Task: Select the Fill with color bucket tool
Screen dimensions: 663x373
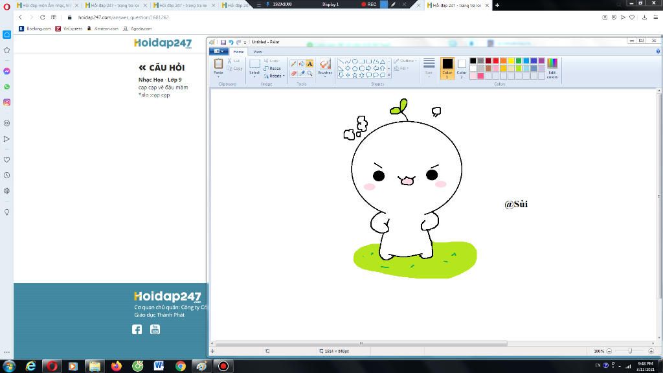Action: (302, 64)
